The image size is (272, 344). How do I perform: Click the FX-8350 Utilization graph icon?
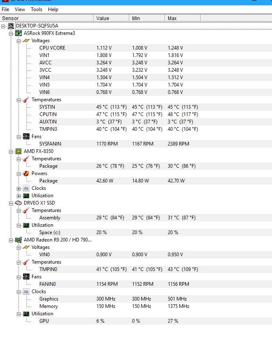pyautogui.click(x=26, y=196)
